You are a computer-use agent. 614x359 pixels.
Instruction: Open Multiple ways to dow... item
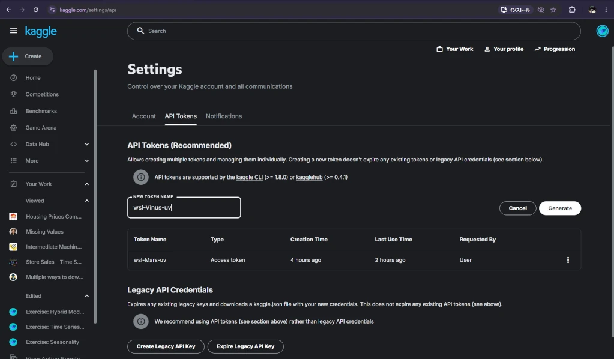coord(55,277)
